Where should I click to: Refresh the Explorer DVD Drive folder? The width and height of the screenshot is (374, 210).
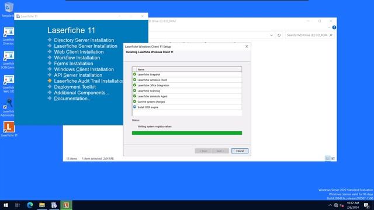(x=279, y=35)
